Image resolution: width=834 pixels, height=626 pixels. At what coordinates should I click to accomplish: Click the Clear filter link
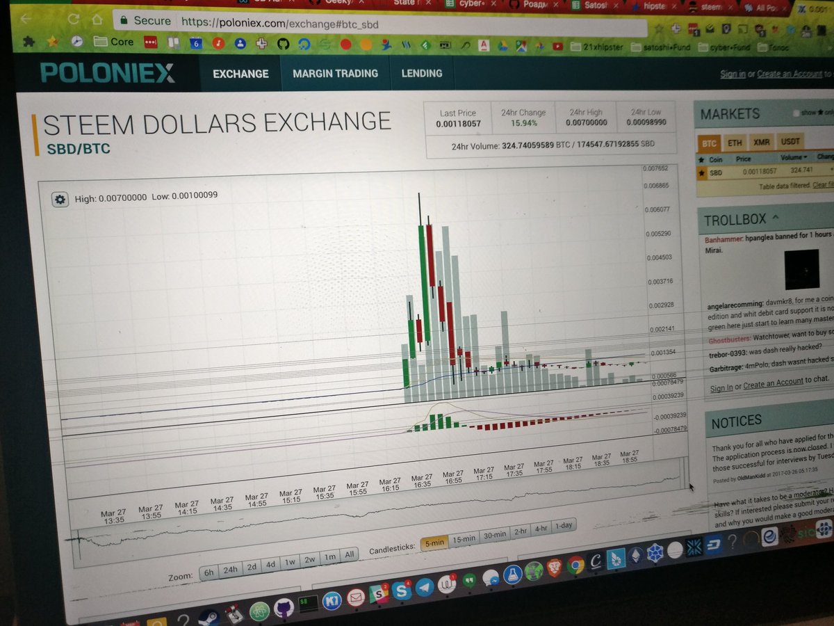823,184
